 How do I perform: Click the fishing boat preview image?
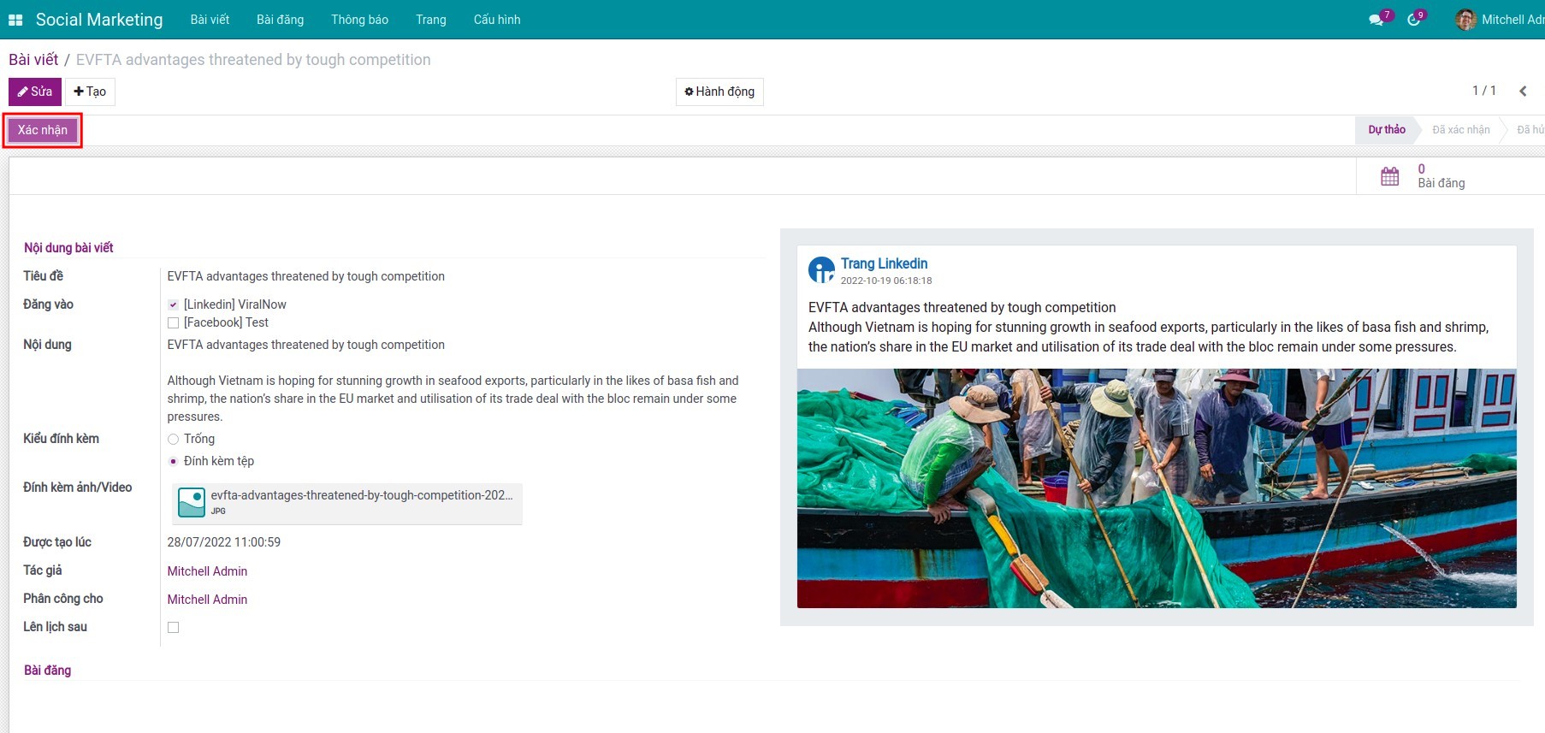coord(1156,488)
